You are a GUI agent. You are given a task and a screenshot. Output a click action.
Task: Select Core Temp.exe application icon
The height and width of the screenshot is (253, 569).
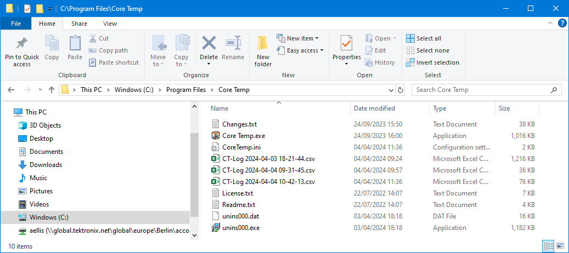click(x=216, y=136)
